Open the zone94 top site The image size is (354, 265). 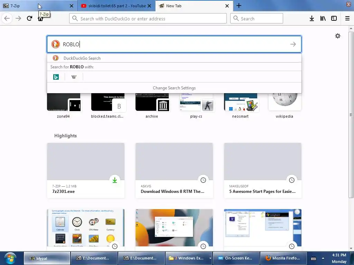click(64, 106)
